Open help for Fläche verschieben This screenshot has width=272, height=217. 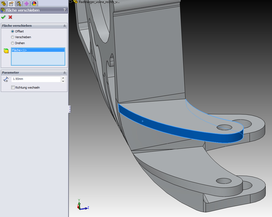pos(64,10)
